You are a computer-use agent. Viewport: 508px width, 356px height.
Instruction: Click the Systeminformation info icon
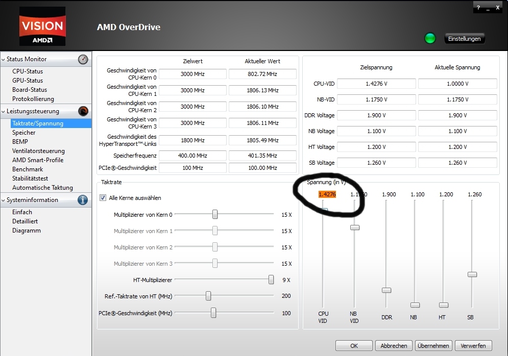pyautogui.click(x=83, y=200)
